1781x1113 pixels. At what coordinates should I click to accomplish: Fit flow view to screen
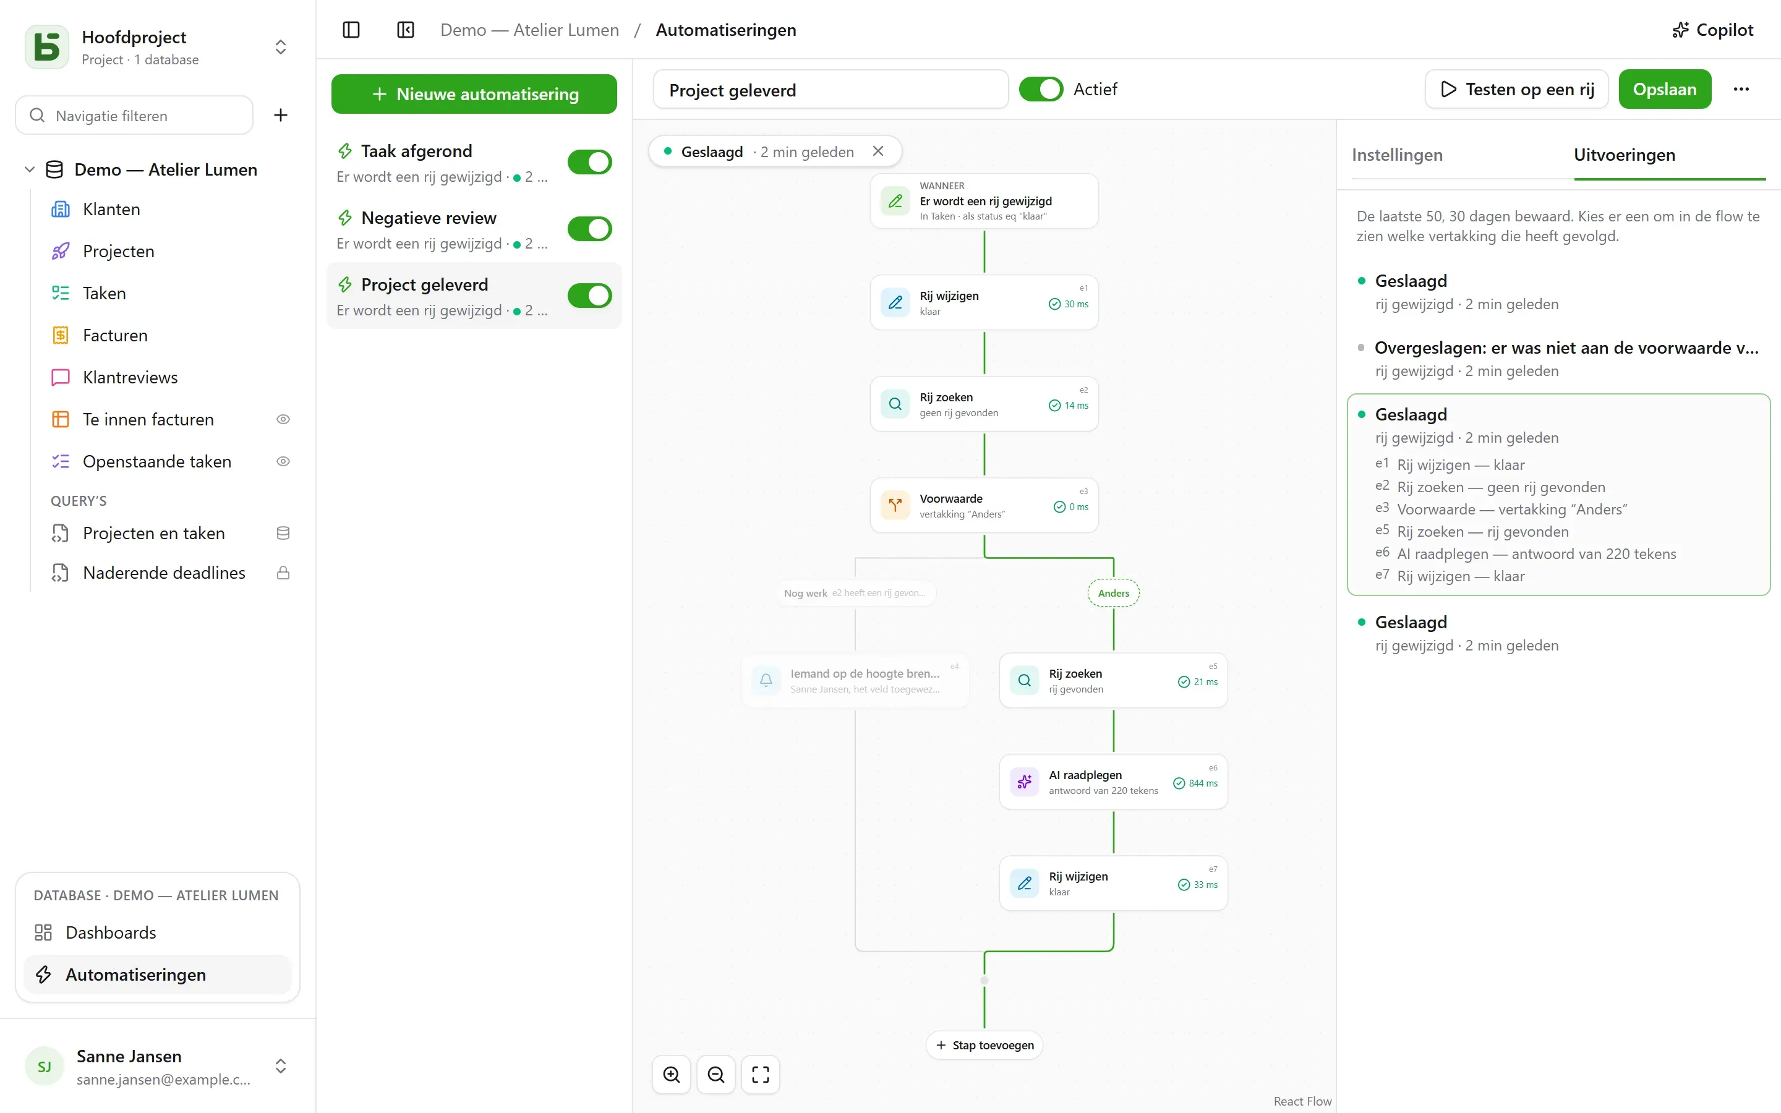click(x=760, y=1074)
